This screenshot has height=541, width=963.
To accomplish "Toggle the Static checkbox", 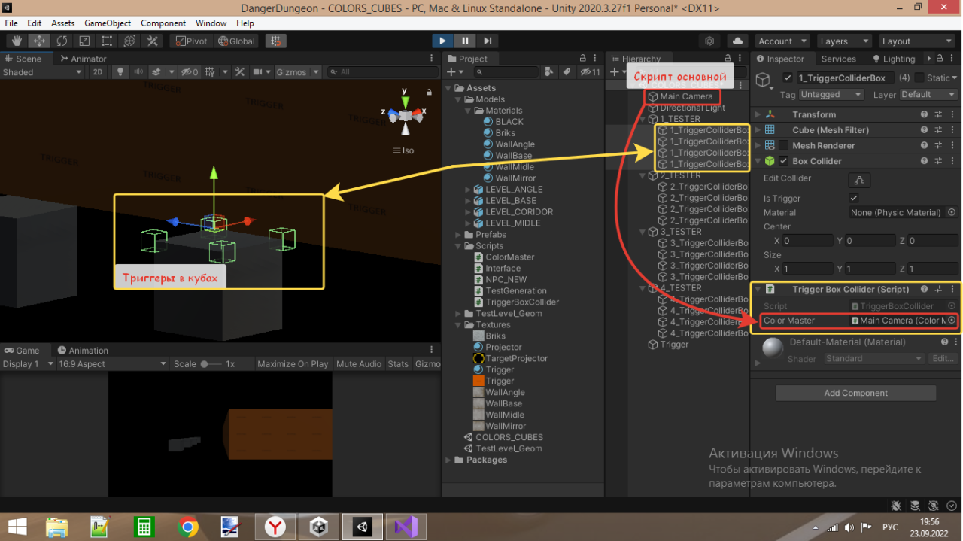I will click(x=919, y=78).
